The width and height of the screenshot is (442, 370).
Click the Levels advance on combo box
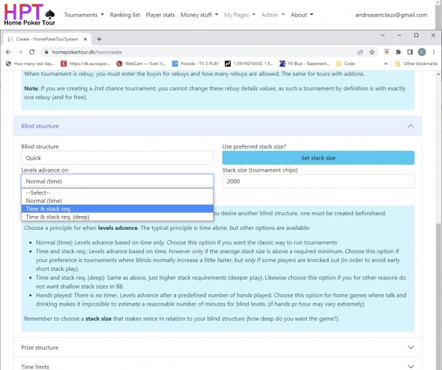click(x=117, y=181)
